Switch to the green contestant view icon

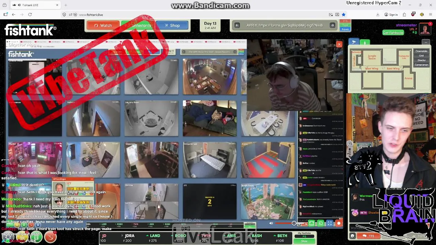[365, 43]
